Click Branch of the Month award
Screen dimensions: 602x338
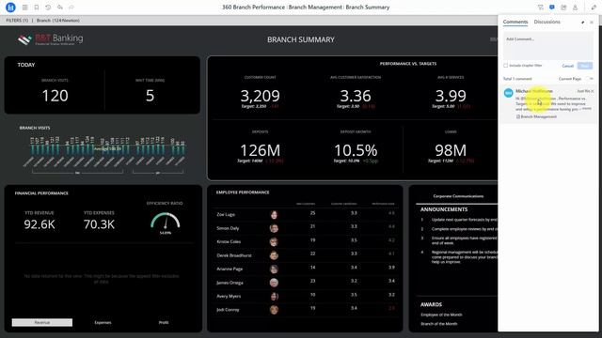(439, 324)
